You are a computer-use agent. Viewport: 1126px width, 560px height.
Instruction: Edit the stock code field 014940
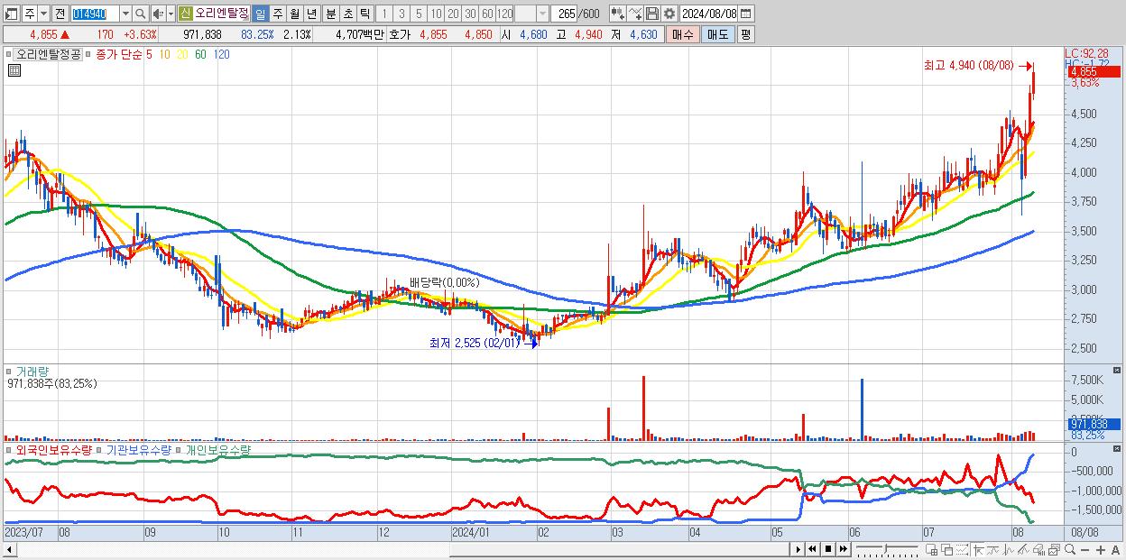pos(95,14)
